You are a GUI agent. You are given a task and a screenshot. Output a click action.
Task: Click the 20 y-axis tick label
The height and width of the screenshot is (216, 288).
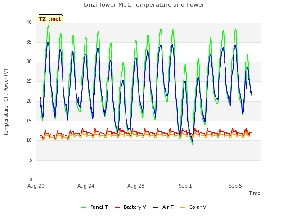pos(29,101)
